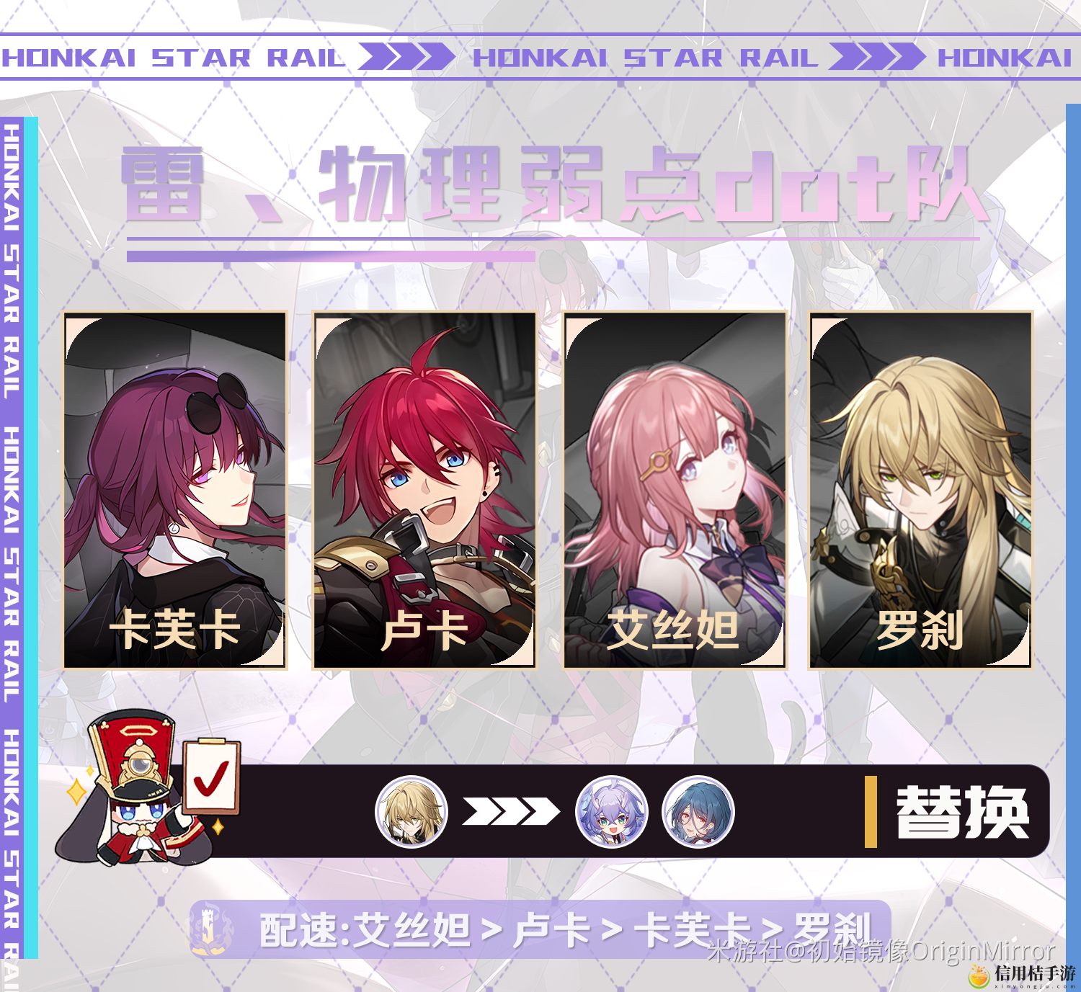Open the 艾丝妲 character card
1081x992 pixels.
click(x=674, y=490)
